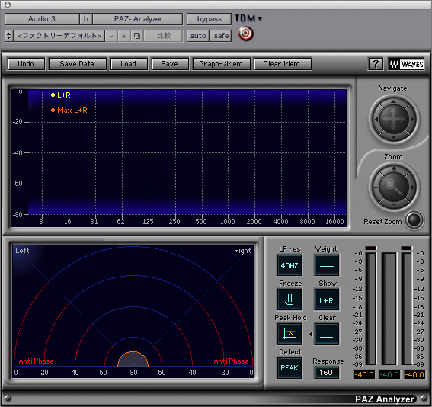The height and width of the screenshot is (407, 432).
Task: Toggle the Freeze hand icon
Action: pos(290,300)
